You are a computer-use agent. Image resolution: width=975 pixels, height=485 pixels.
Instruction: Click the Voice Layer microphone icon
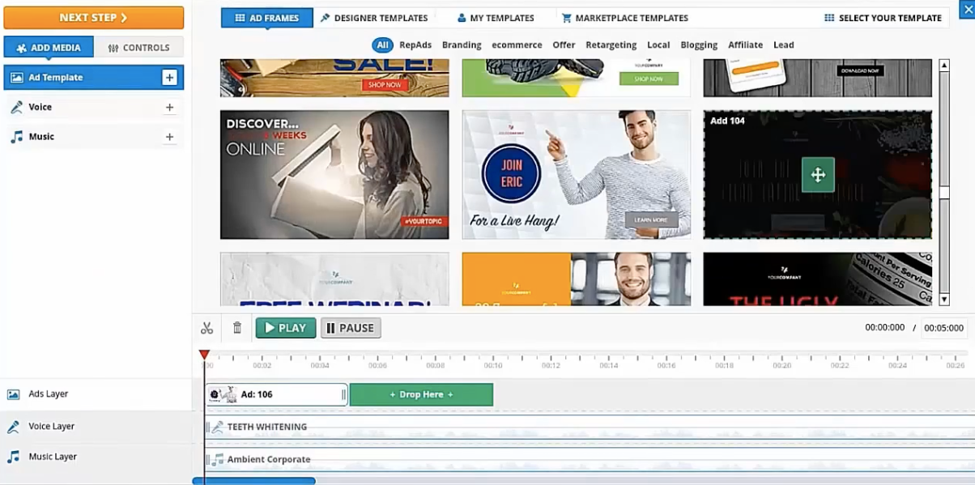click(x=14, y=427)
